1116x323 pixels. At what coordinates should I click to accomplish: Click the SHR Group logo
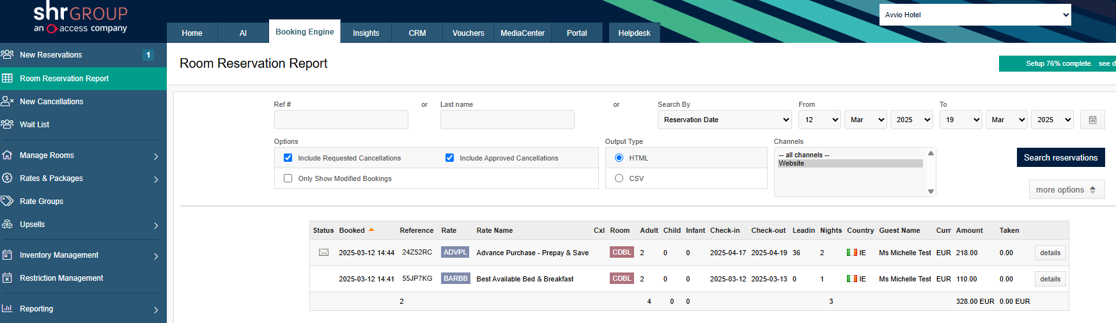[81, 18]
